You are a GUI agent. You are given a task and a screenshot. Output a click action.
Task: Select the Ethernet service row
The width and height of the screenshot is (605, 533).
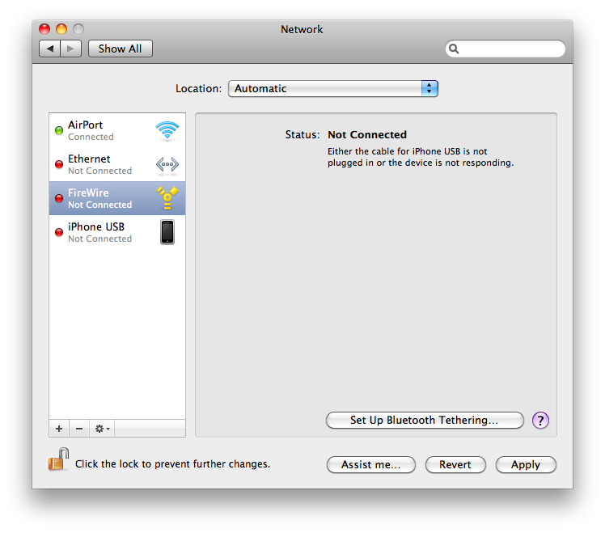(117, 164)
